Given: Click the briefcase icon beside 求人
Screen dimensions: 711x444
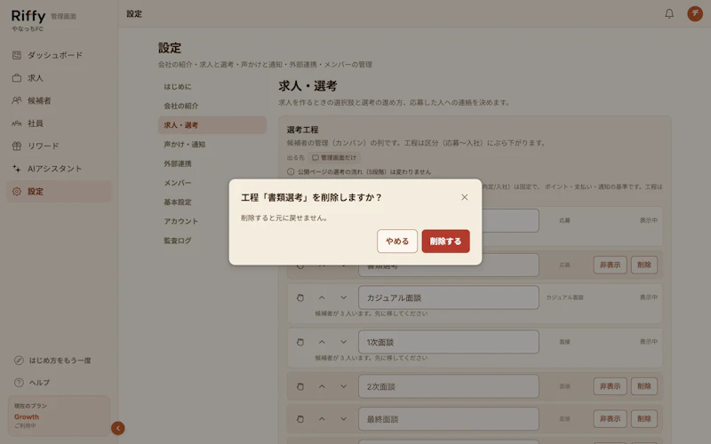Looking at the screenshot, I should 17,78.
